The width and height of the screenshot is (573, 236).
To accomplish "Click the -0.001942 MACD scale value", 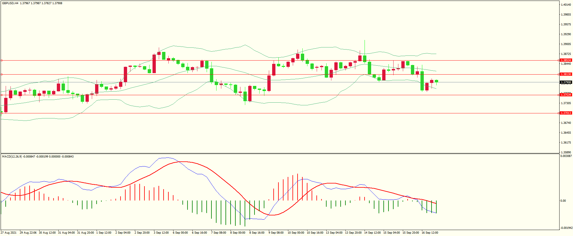I will 566,228.
